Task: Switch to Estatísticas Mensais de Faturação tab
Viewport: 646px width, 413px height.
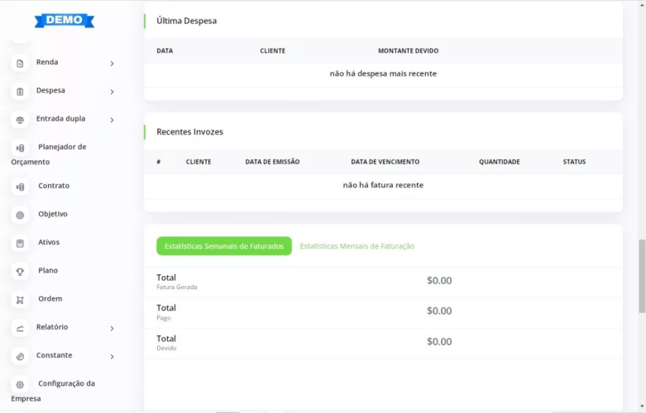Action: pos(356,246)
